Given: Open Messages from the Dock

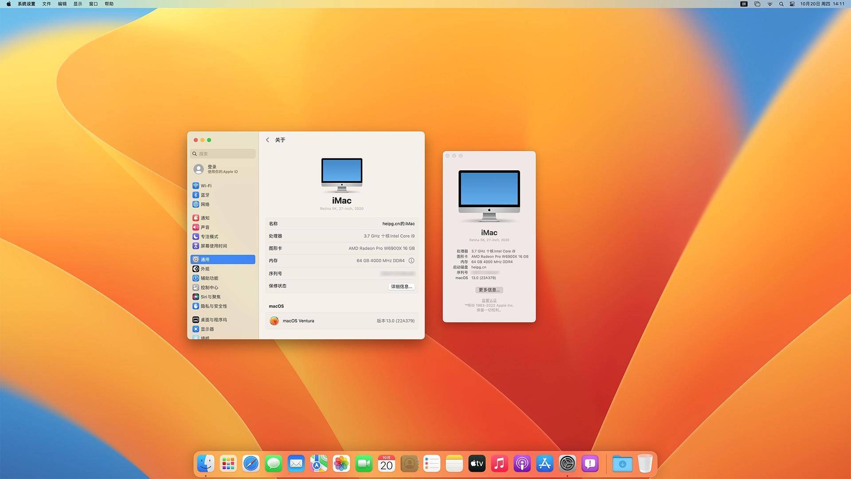Looking at the screenshot, I should pos(273,464).
